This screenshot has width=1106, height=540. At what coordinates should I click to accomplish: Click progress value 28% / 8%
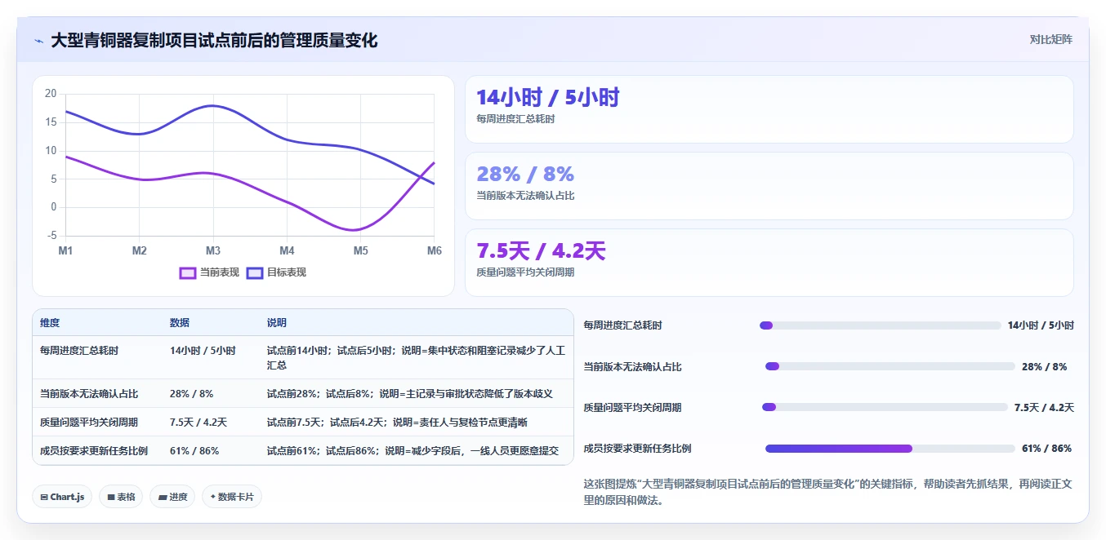coord(1044,366)
